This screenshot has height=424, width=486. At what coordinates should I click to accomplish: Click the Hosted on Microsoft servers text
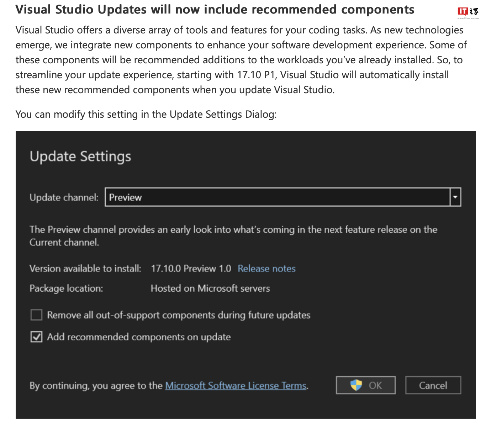click(x=210, y=288)
